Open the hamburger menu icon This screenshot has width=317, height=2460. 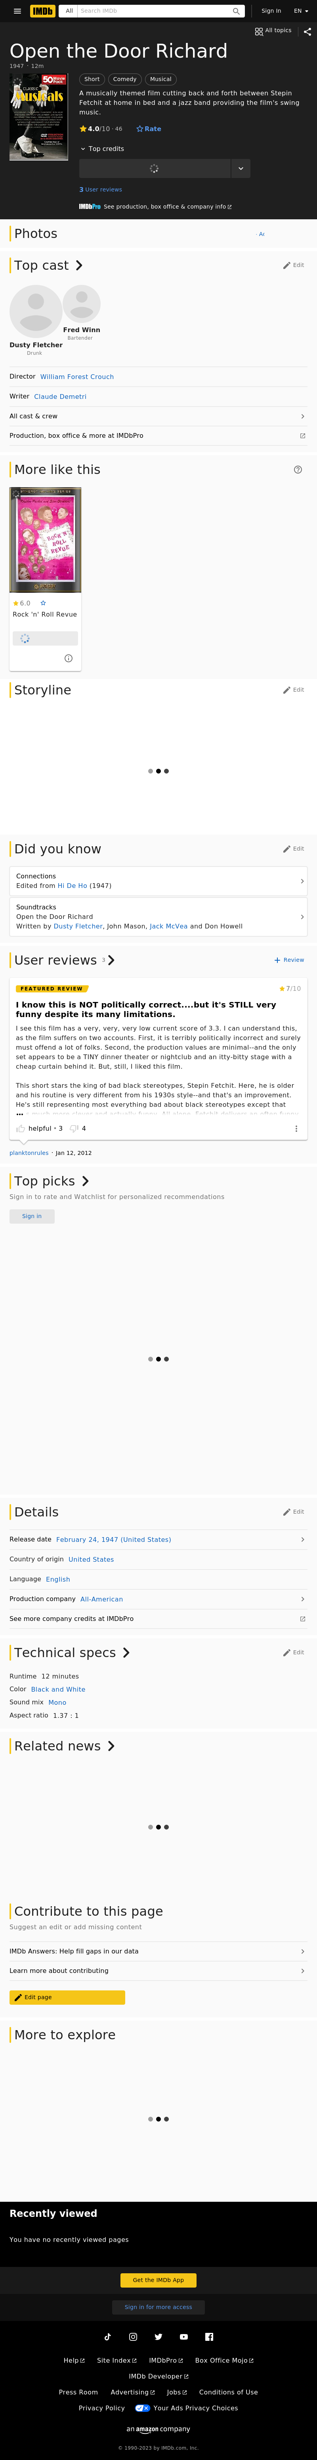tap(17, 10)
